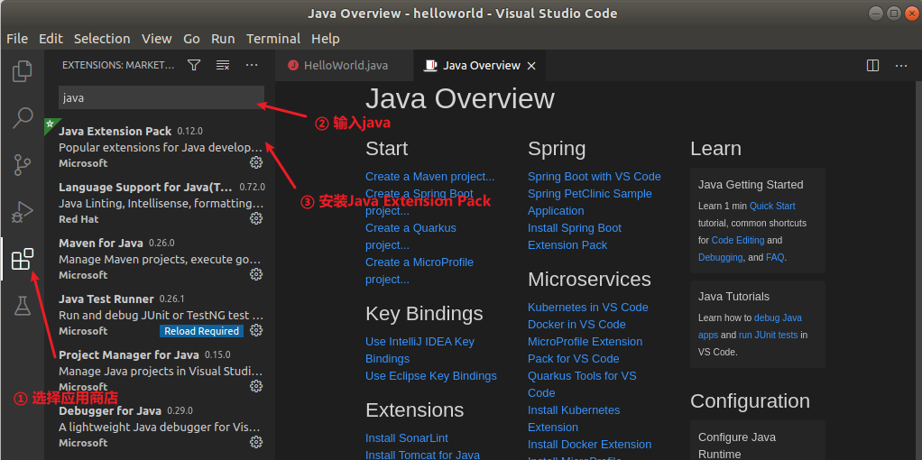Filter extensions with funnel icon
This screenshot has width=922, height=460.
[194, 65]
